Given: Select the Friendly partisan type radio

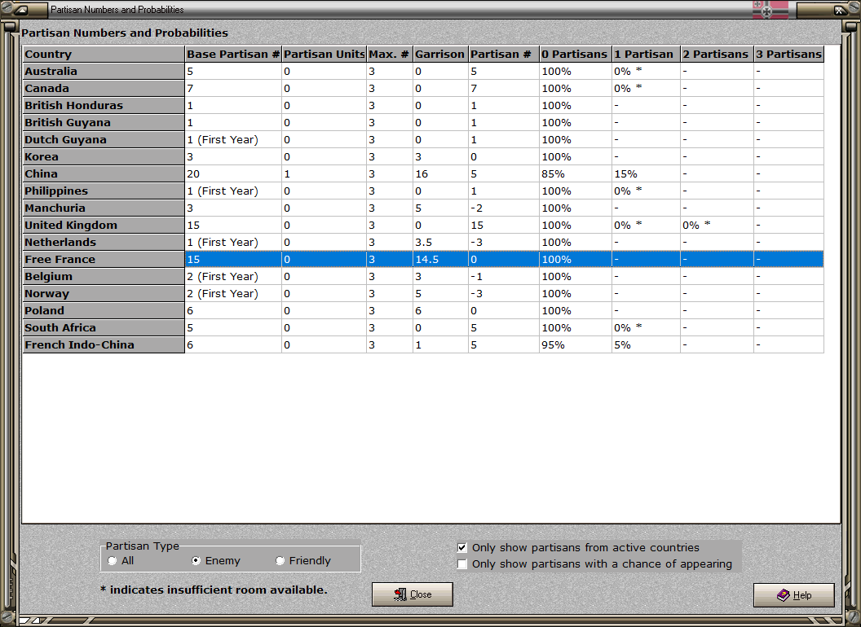Looking at the screenshot, I should tap(280, 560).
